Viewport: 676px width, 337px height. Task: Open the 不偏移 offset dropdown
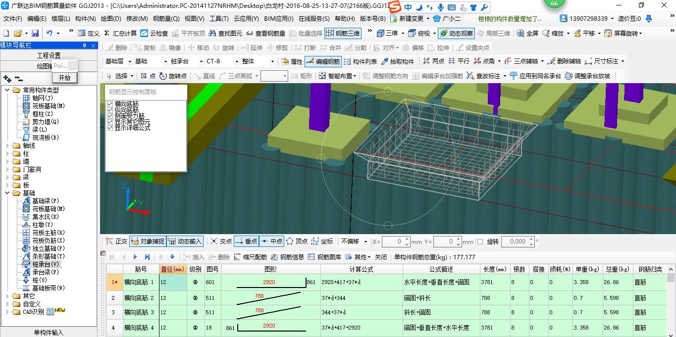[365, 241]
